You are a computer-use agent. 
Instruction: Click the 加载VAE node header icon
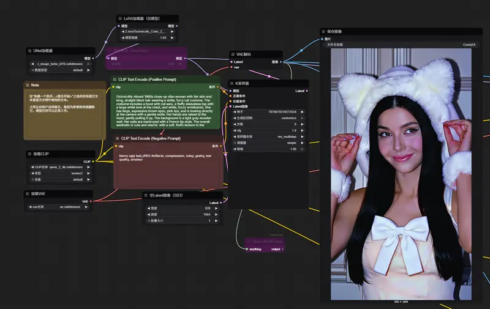pos(27,194)
